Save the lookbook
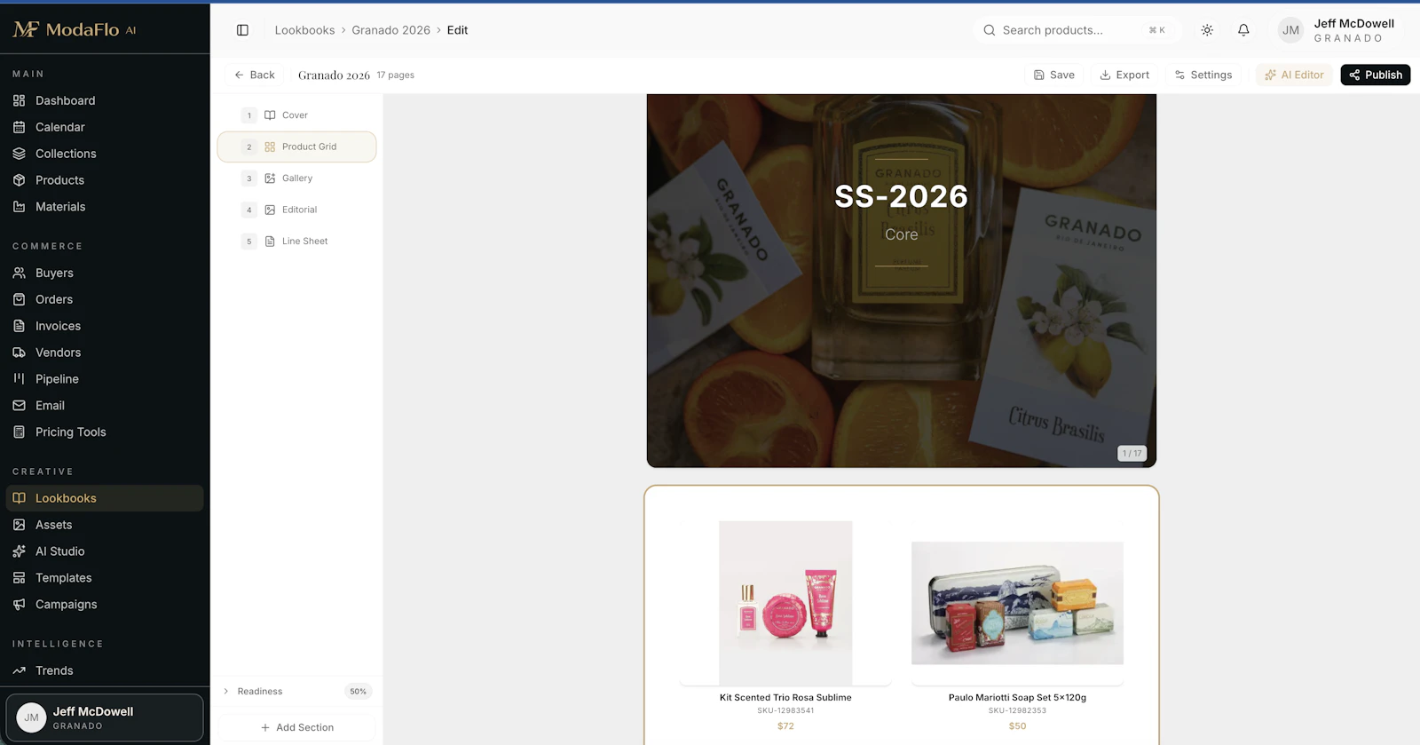Image resolution: width=1420 pixels, height=745 pixels. pos(1054,75)
